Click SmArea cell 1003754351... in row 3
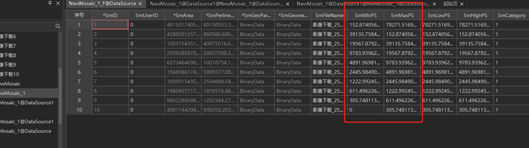Viewport: 529px width, 148px height. tap(183, 44)
